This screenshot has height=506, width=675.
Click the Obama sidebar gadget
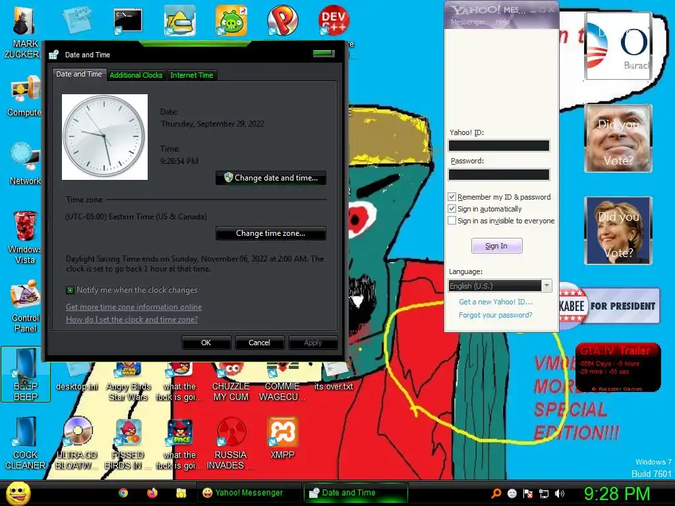click(618, 47)
